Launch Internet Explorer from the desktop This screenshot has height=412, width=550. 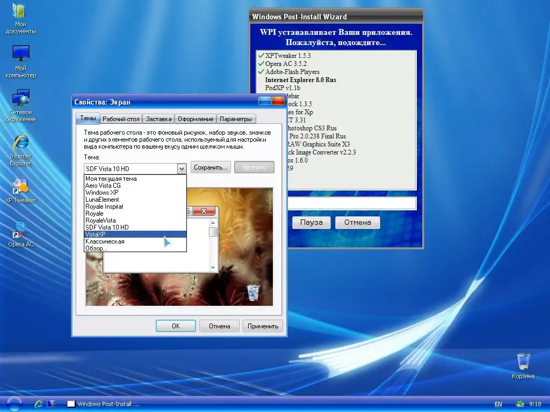pyautogui.click(x=20, y=150)
